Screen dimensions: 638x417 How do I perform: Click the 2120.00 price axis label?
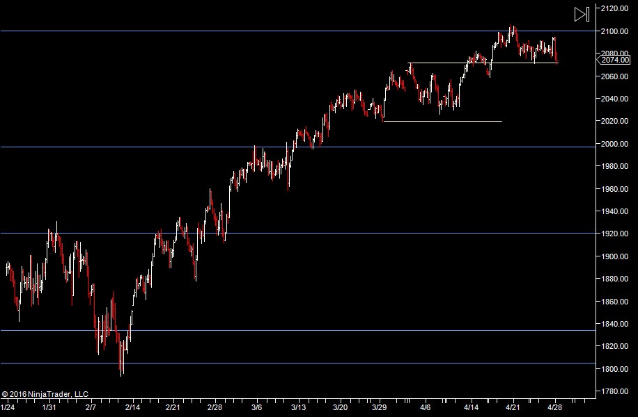point(617,8)
